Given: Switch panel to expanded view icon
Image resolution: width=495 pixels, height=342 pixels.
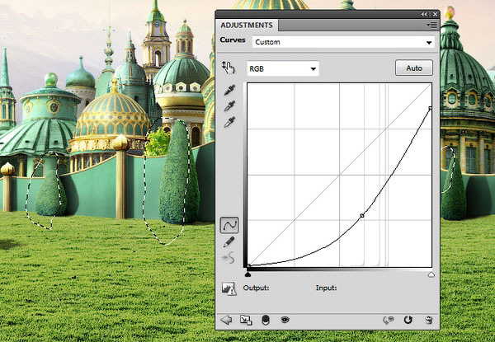Looking at the screenshot, I should point(246,320).
